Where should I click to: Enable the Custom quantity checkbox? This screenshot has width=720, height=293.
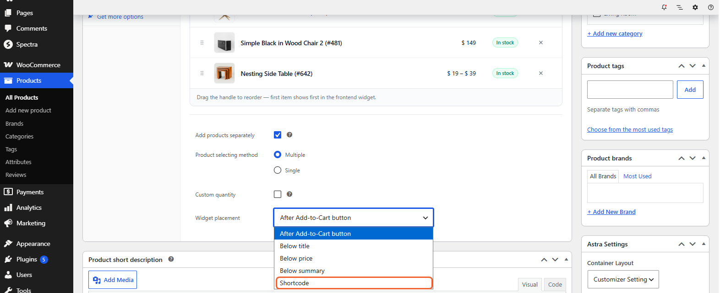click(278, 194)
